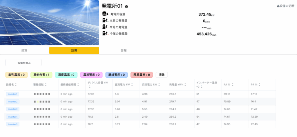Click the 清除 button
Screen dimensions: 297x137
pyautogui.click(x=162, y=75)
